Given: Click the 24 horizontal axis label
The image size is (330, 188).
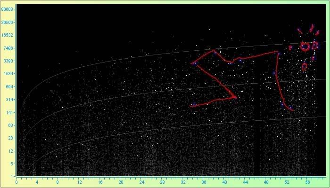Looking at the screenshot, I should (x=141, y=182).
